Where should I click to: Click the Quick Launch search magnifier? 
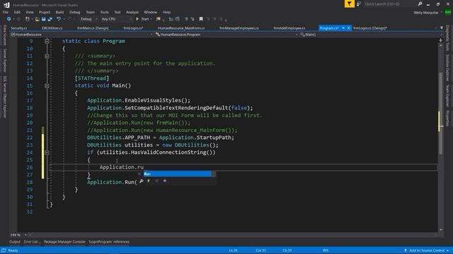[420, 4]
